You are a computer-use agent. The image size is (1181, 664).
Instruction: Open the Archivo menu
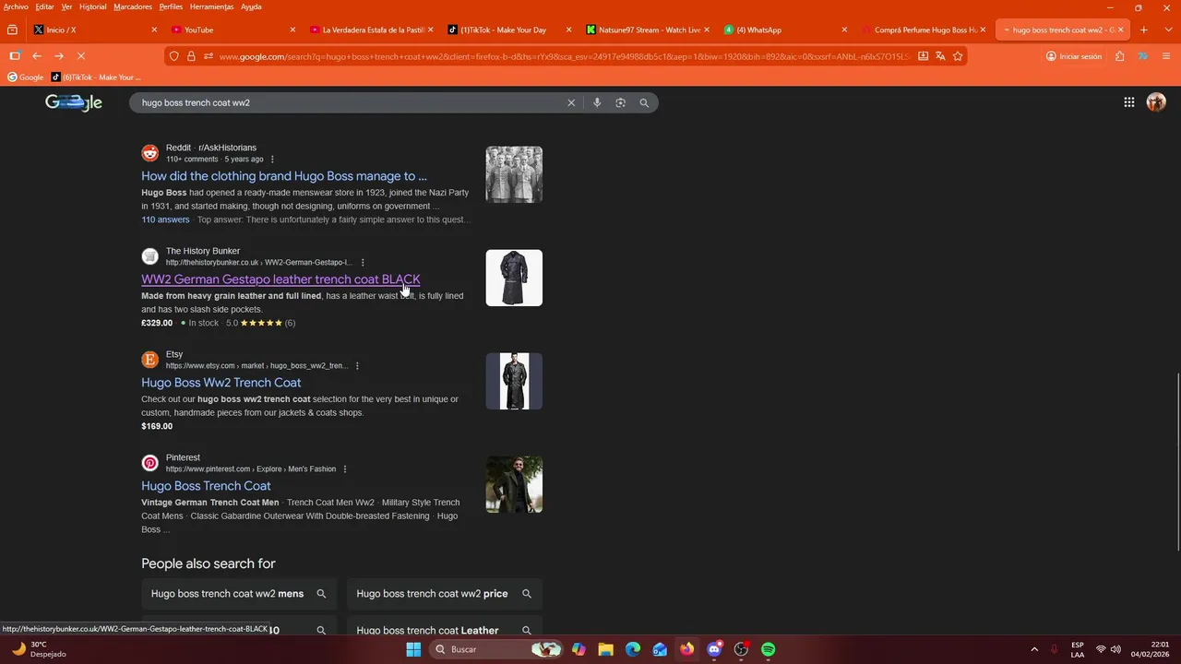click(16, 6)
